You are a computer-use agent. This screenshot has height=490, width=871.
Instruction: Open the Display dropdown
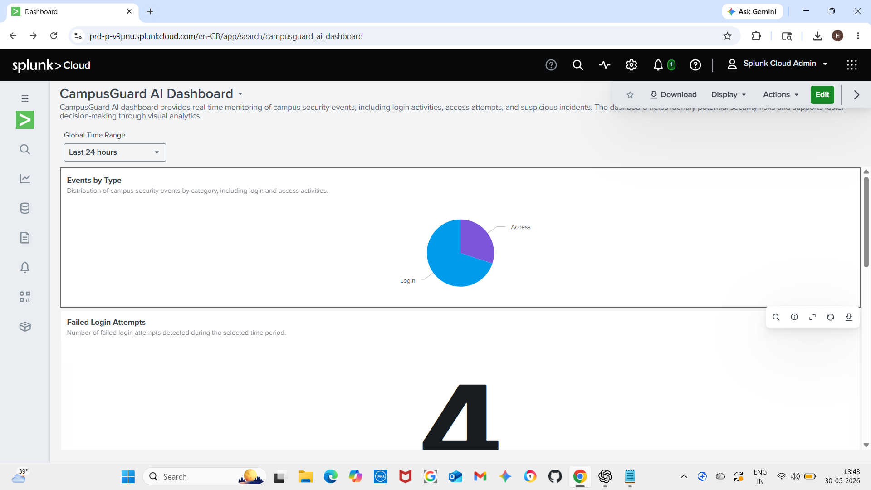click(729, 95)
